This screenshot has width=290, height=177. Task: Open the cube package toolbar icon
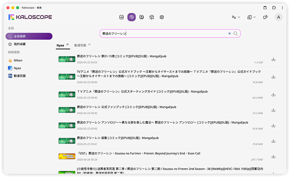[x=152, y=17]
